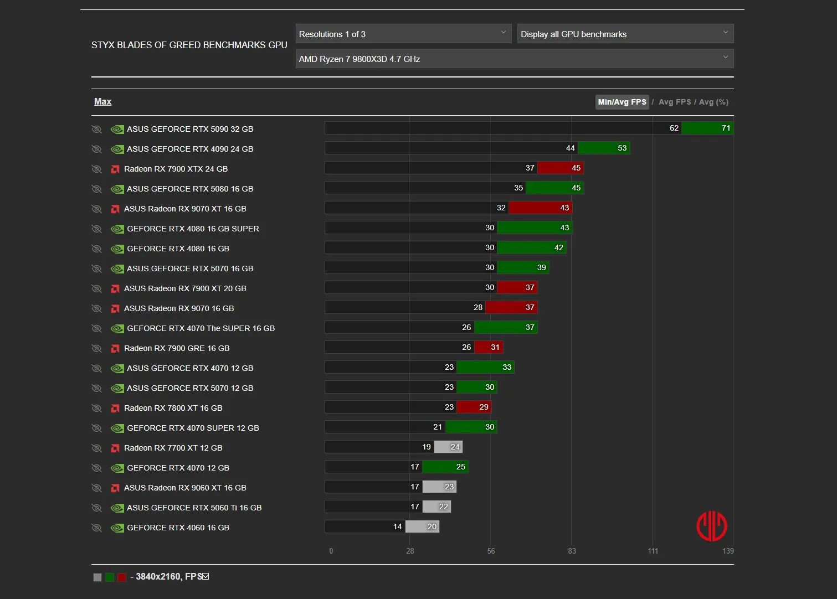Screen dimensions: 837x599
Task: Click the Max quality preset link
Action: [x=102, y=102]
